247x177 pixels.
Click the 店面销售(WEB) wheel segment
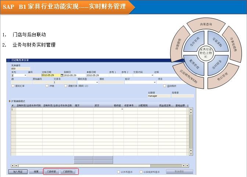click(x=188, y=76)
